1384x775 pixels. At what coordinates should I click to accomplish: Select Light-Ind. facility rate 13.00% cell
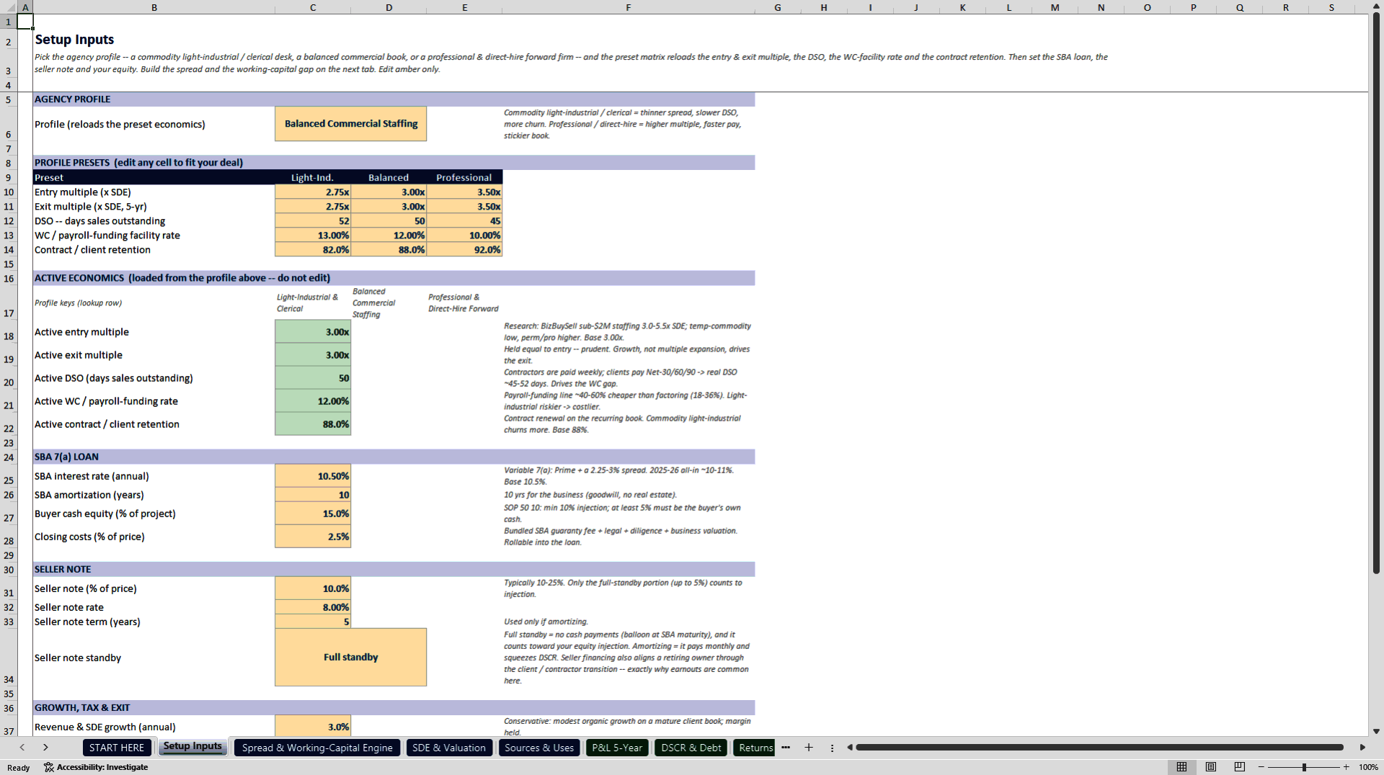(x=313, y=236)
